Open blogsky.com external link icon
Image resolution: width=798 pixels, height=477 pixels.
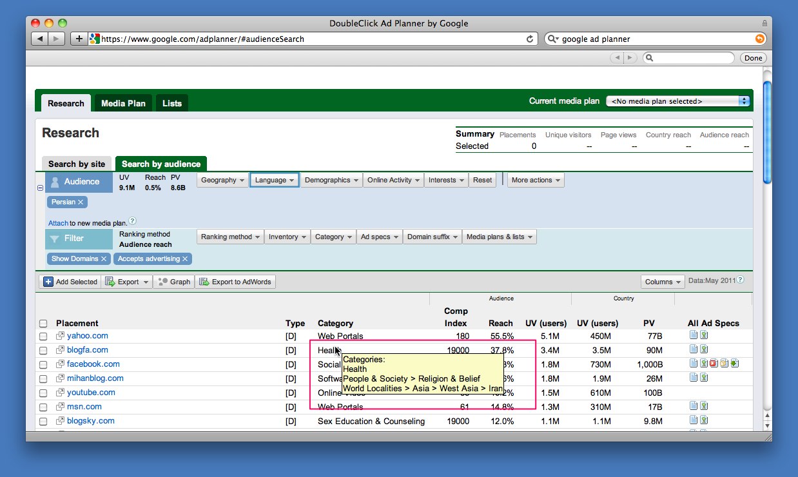(61, 421)
